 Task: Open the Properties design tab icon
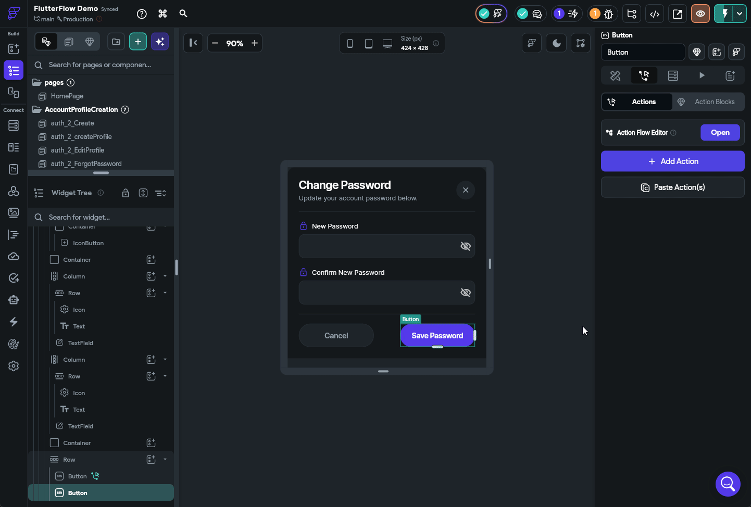616,75
